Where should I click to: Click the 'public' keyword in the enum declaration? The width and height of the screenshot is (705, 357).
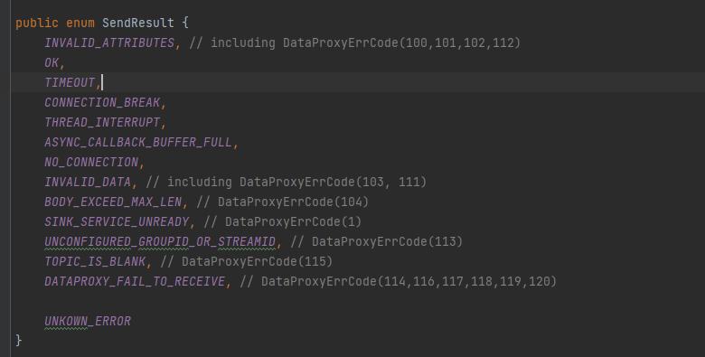click(x=37, y=23)
